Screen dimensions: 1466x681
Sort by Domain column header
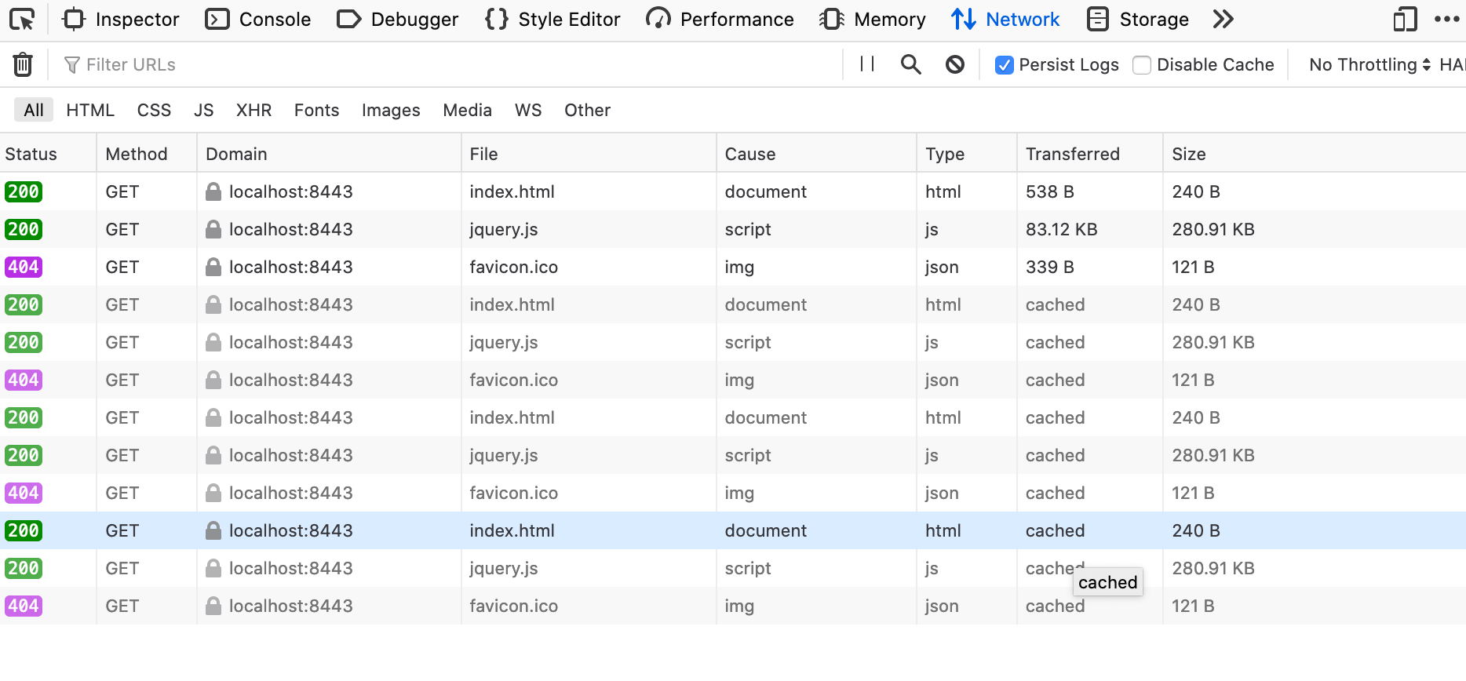click(x=330, y=153)
